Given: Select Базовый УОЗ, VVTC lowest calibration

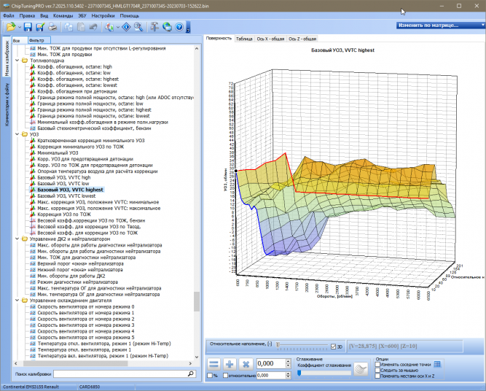Looking at the screenshot, I should (66, 195).
